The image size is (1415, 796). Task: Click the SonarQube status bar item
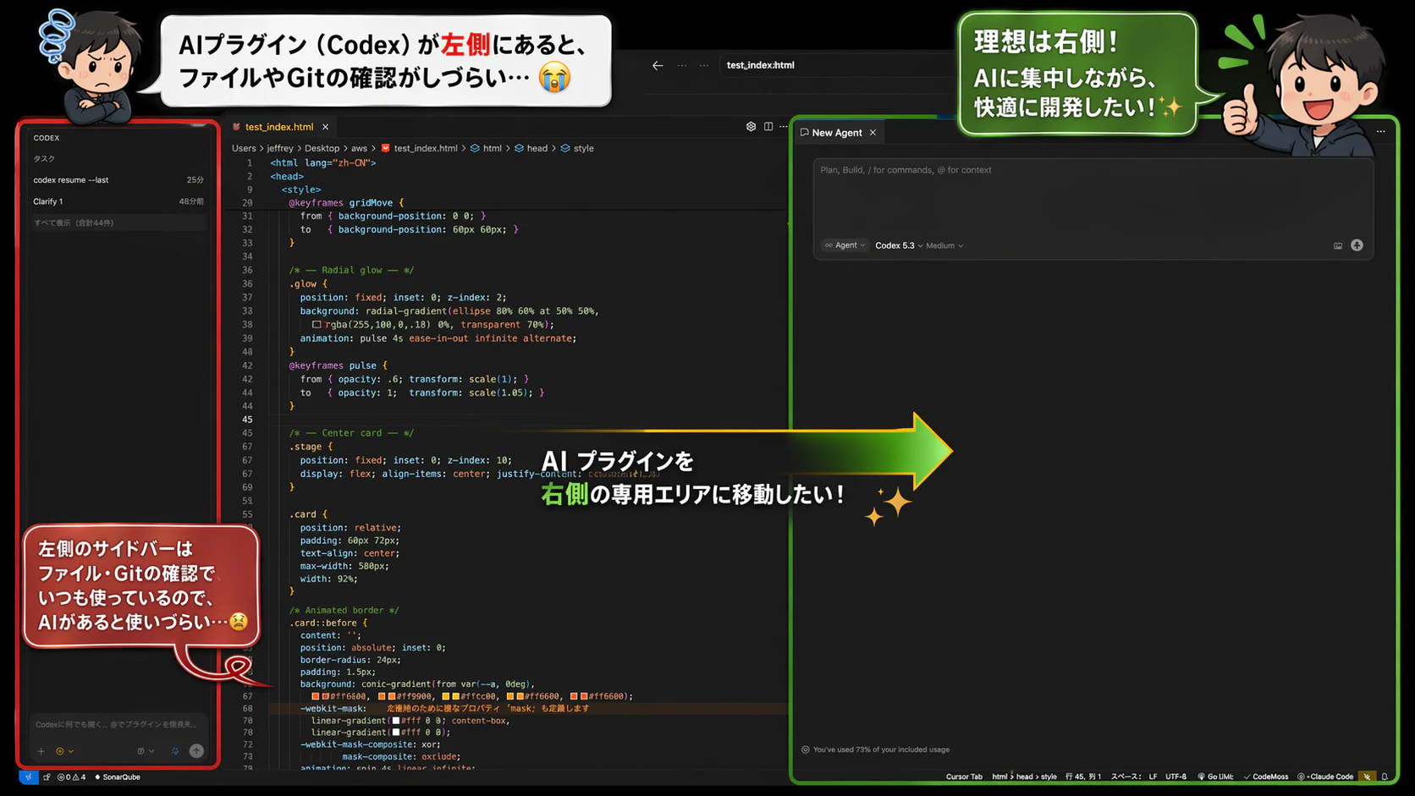coord(118,777)
